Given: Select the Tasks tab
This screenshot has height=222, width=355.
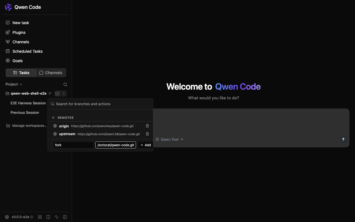Looking at the screenshot, I should point(21,73).
